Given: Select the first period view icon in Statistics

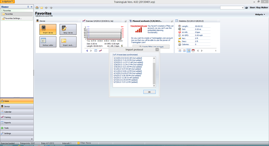Looking at the screenshot, I should click(180, 50).
